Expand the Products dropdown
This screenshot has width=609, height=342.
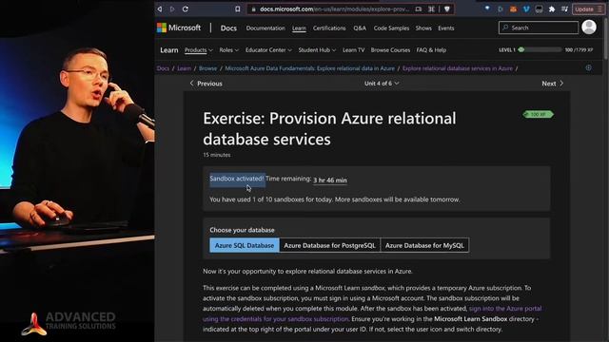(199, 50)
